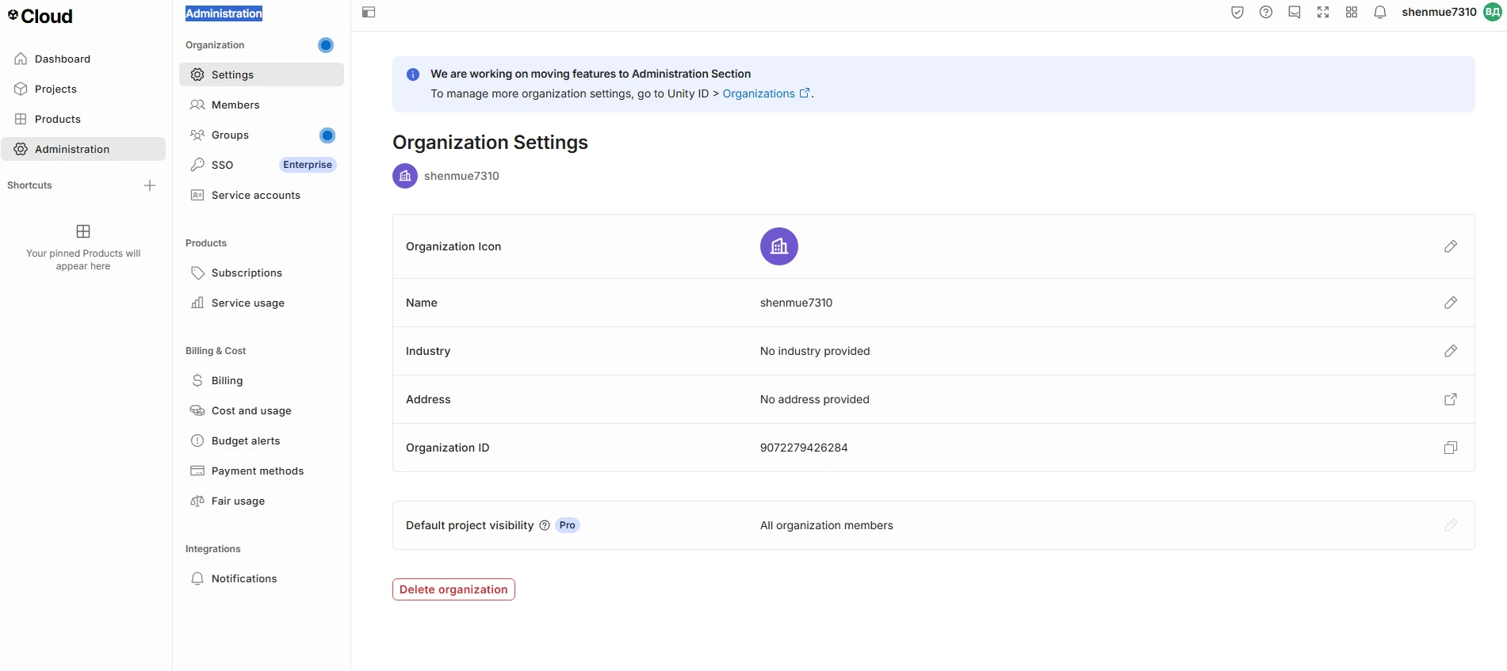Open Payment methods

(262, 471)
